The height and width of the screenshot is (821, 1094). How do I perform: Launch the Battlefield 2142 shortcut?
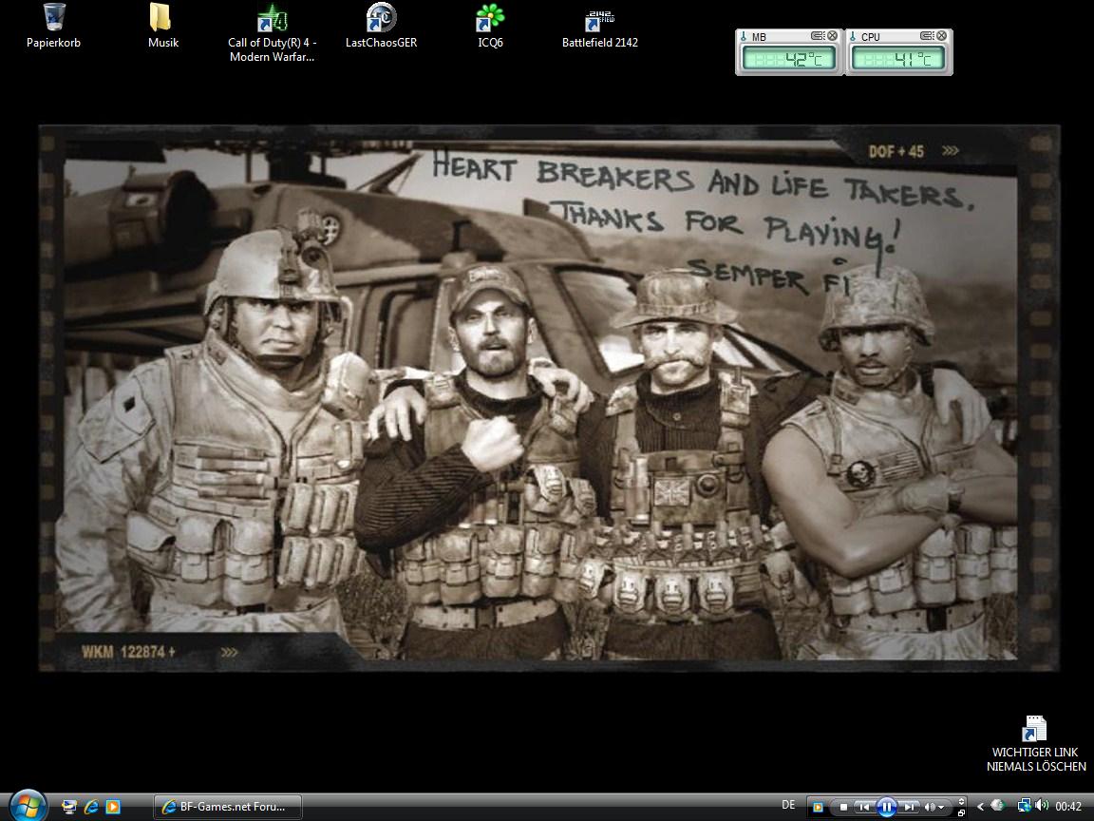click(600, 27)
